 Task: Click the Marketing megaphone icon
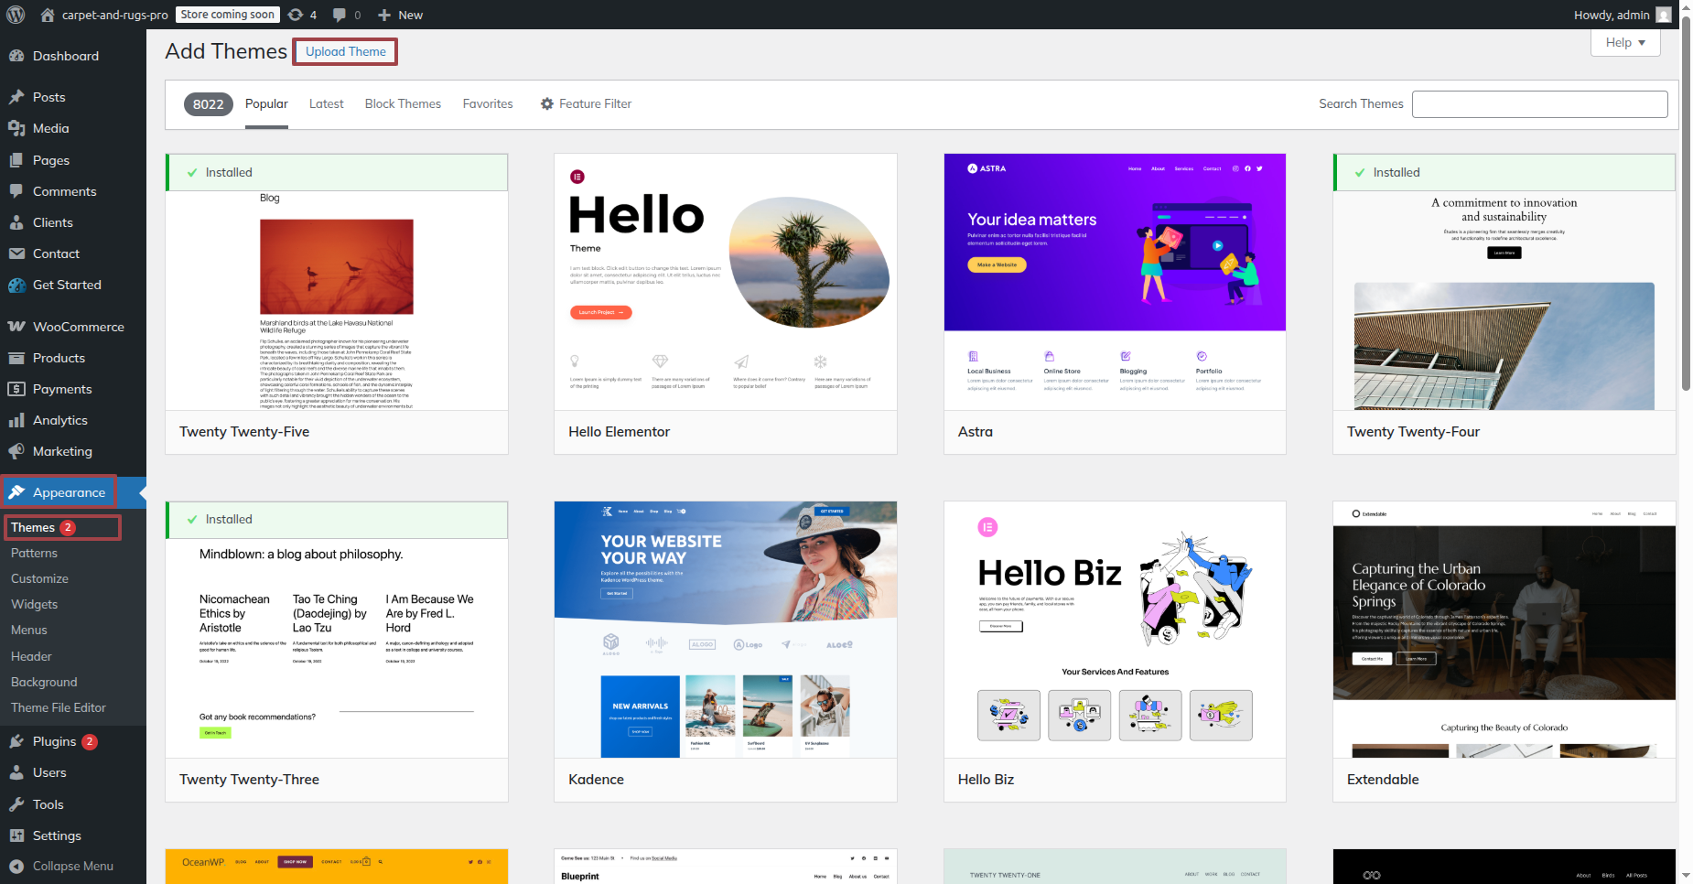(x=16, y=451)
